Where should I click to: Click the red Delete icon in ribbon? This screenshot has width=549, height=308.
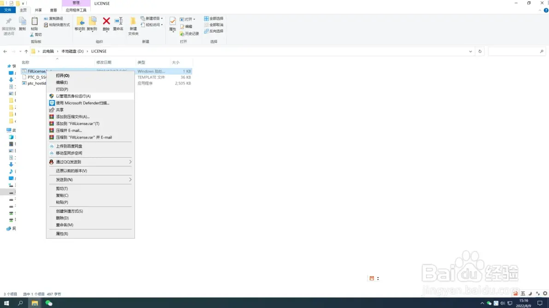pos(106,21)
